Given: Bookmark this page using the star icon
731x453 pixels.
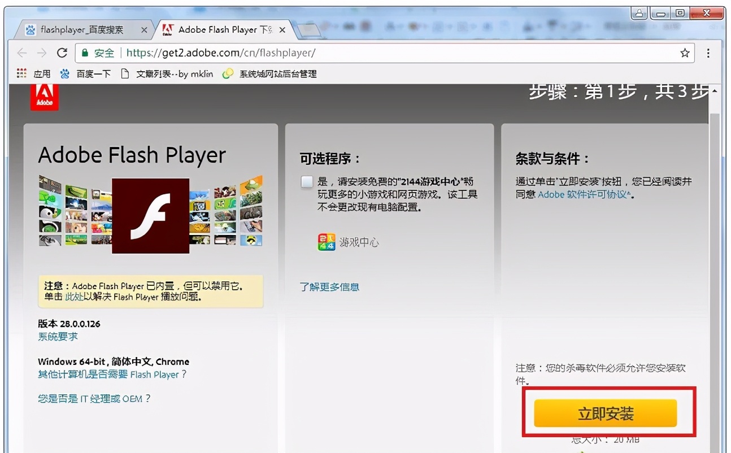Looking at the screenshot, I should click(684, 53).
